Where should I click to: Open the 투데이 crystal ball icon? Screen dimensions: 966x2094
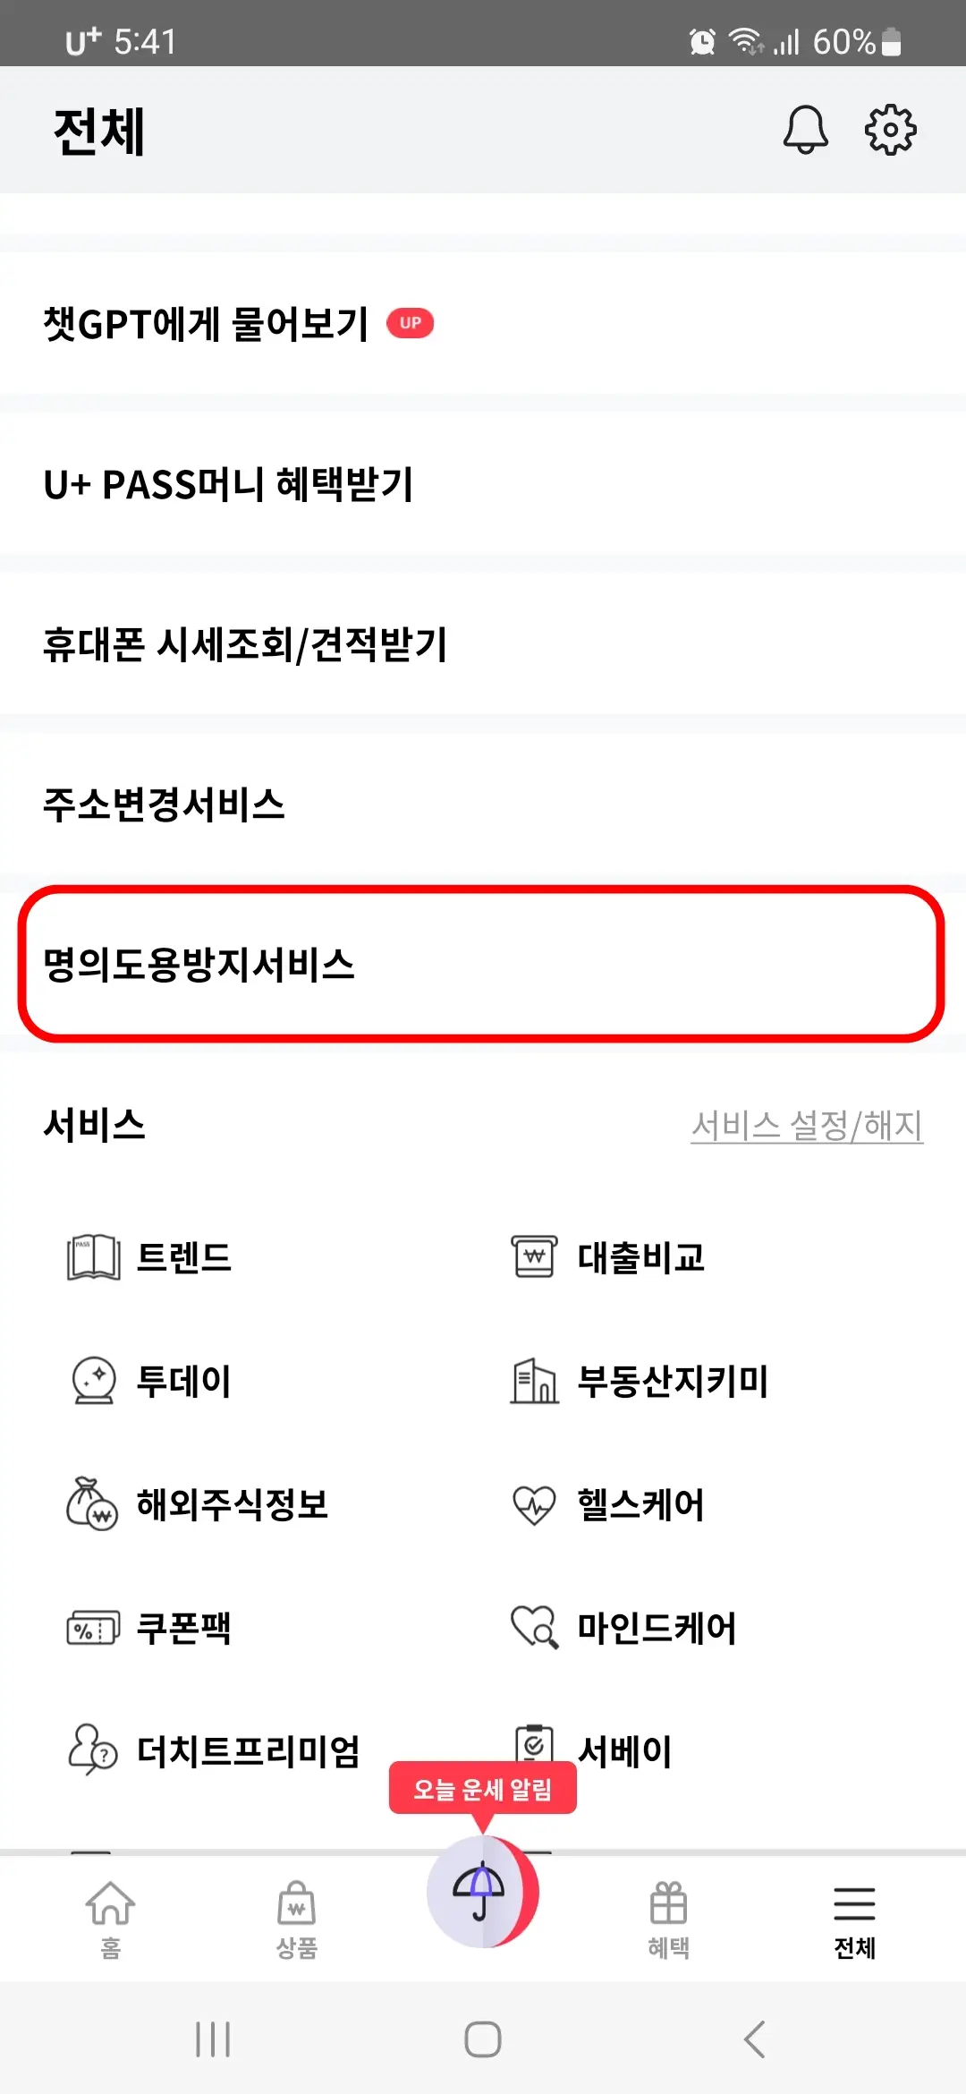[92, 1382]
